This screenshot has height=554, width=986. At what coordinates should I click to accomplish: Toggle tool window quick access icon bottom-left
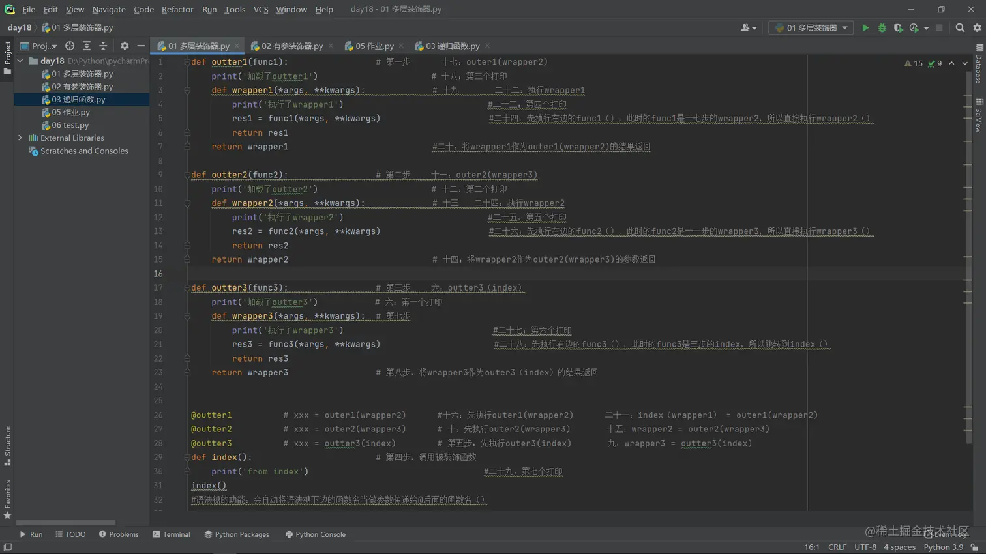click(8, 547)
